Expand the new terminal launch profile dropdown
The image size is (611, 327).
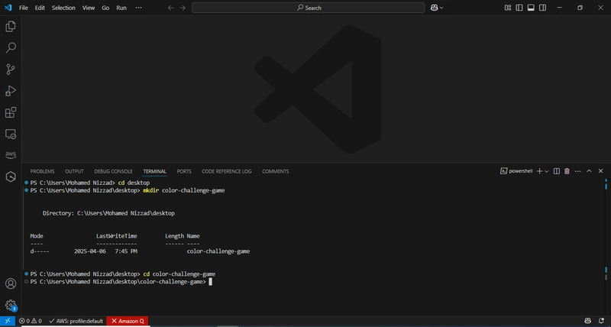[547, 171]
